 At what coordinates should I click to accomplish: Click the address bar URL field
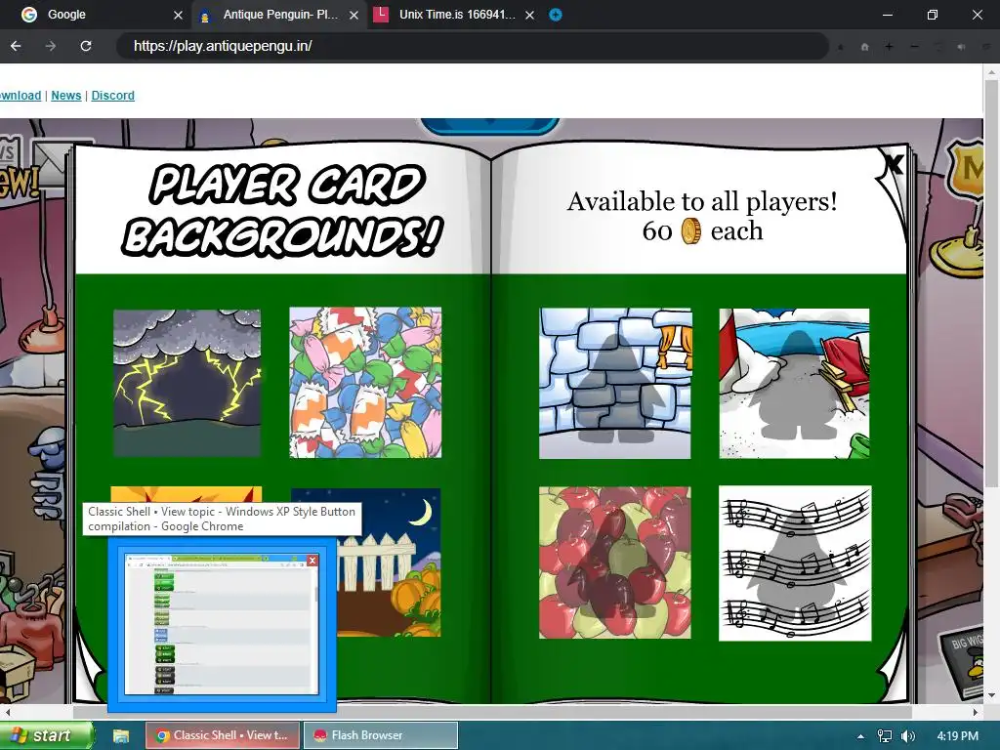point(472,46)
